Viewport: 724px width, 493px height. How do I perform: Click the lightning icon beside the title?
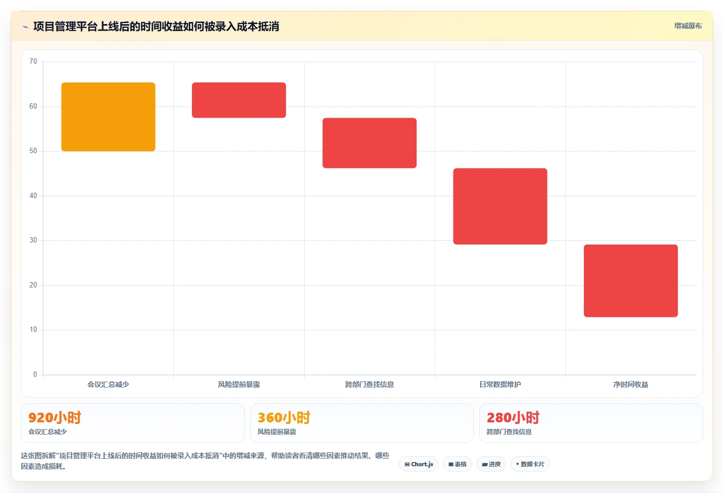point(25,27)
